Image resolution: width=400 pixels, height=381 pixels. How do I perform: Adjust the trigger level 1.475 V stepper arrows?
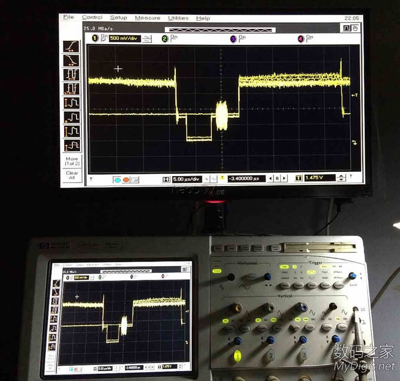pyautogui.click(x=341, y=178)
